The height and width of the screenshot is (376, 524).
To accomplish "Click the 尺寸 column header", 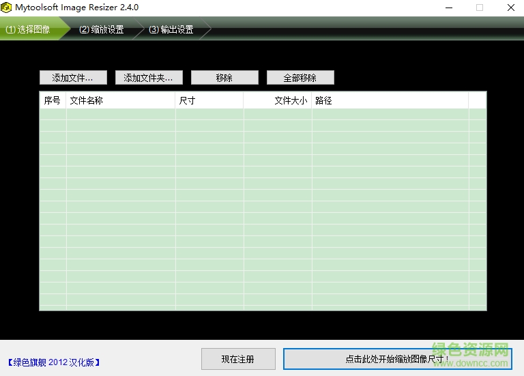I will pyautogui.click(x=209, y=100).
